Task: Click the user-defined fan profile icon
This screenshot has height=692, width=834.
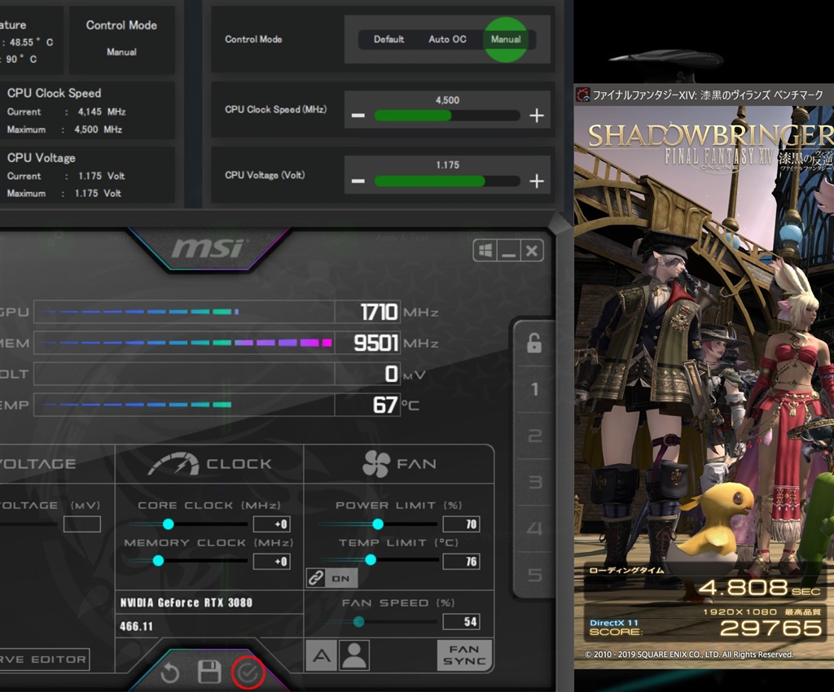Action: click(x=354, y=655)
